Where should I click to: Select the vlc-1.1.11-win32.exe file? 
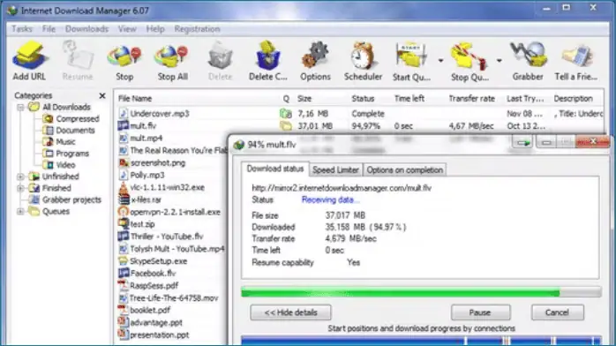(162, 187)
